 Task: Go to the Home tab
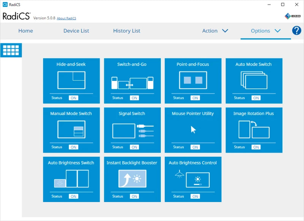[25, 31]
